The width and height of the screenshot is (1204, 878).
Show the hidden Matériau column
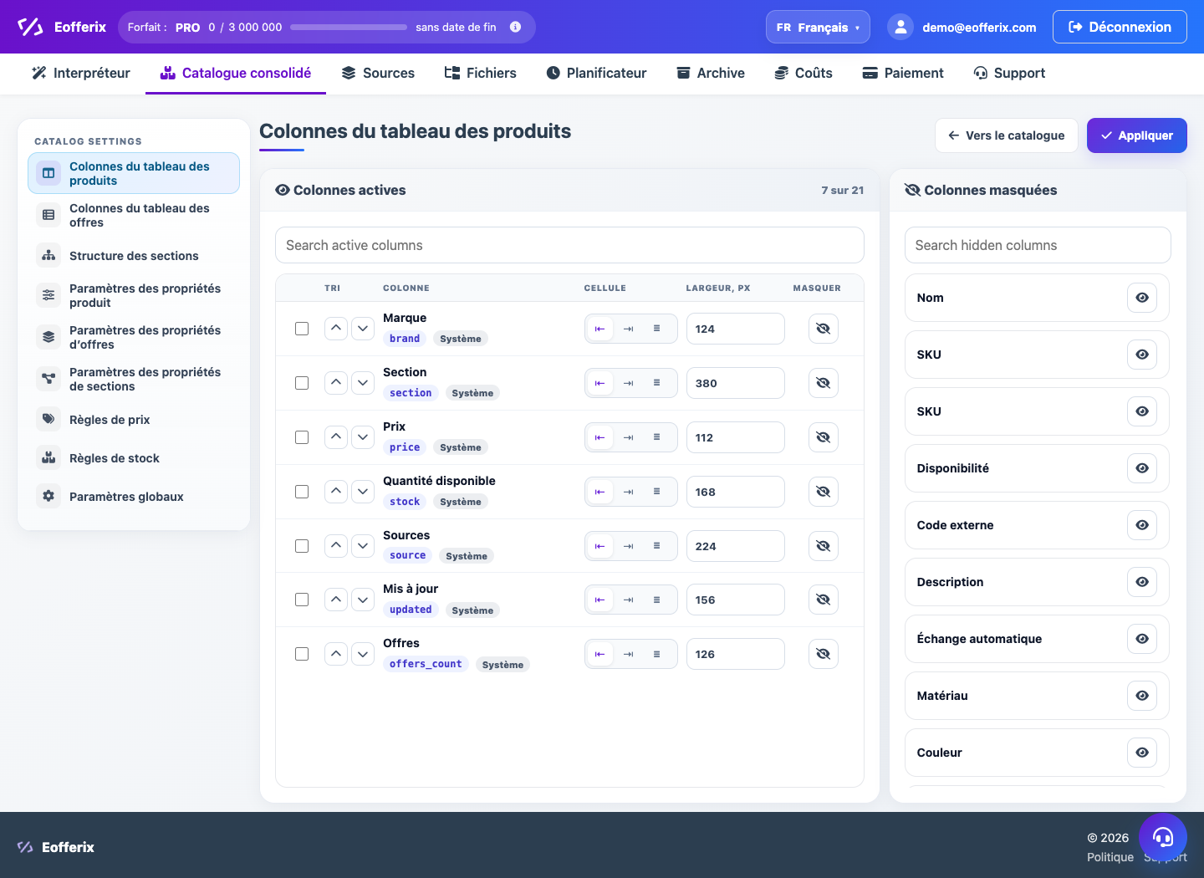click(x=1142, y=696)
